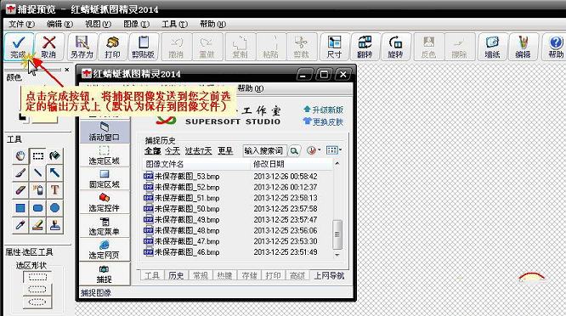Click the 编辑 edit icon in the toolbar

tap(523, 47)
